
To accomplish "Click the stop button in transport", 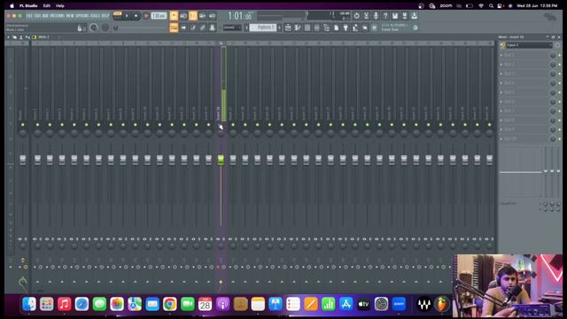I will coord(136,16).
